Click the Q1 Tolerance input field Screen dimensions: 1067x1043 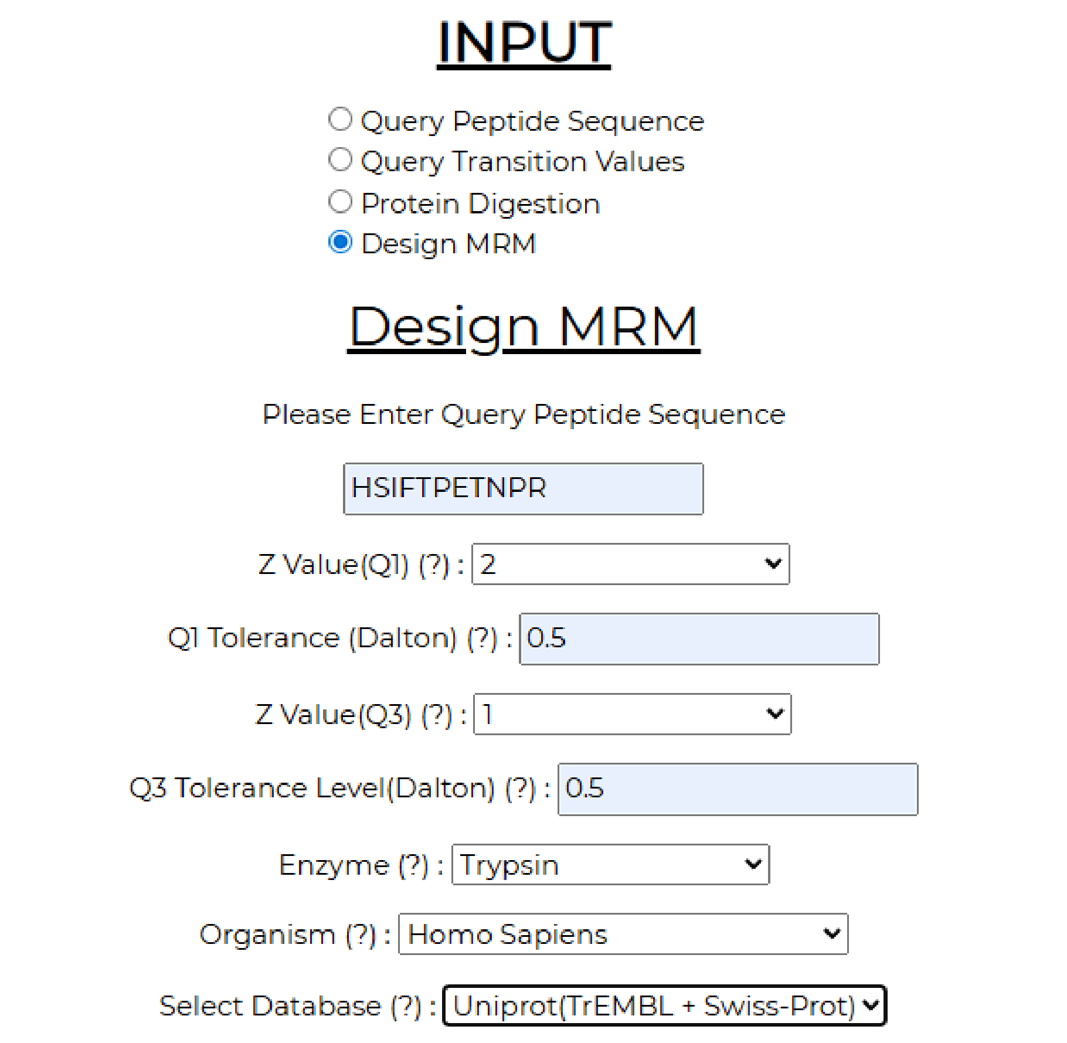coord(699,639)
